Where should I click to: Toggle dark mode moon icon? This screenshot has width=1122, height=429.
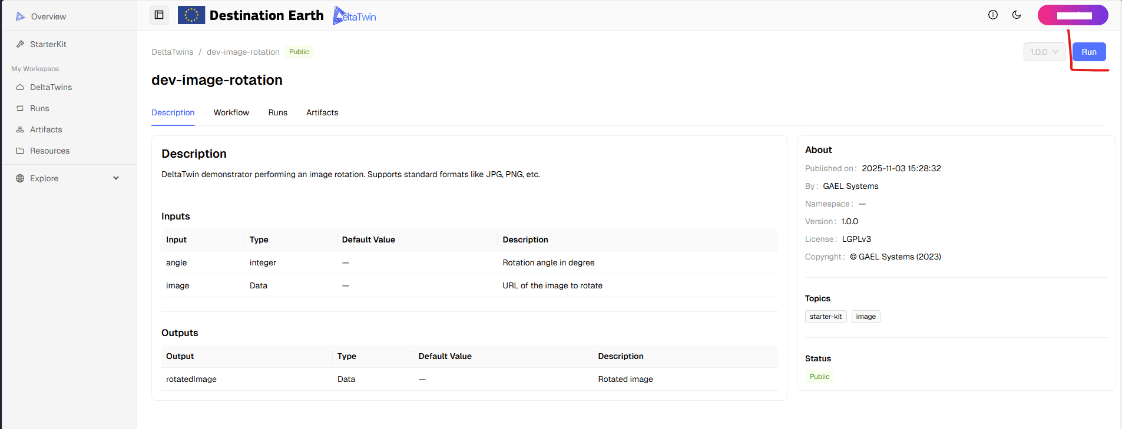(x=1017, y=15)
